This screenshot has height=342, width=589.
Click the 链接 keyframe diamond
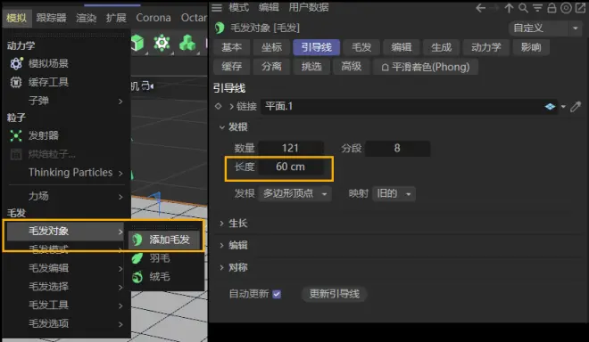click(219, 107)
